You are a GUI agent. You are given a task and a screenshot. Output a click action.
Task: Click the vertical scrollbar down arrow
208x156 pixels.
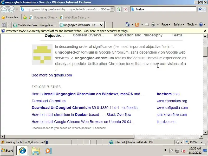point(205,132)
